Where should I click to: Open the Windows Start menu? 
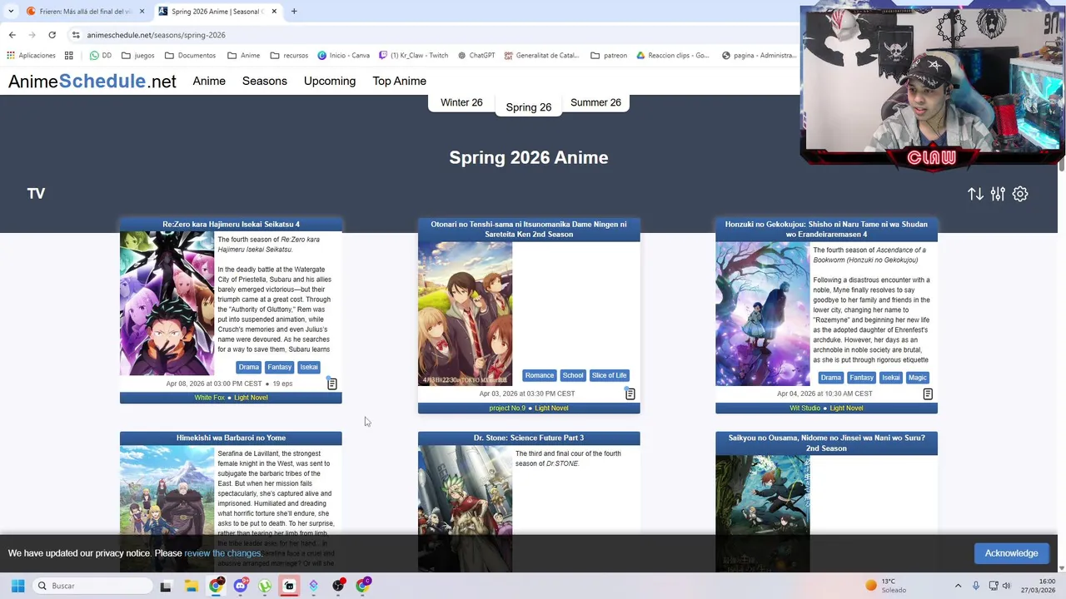pos(17,586)
